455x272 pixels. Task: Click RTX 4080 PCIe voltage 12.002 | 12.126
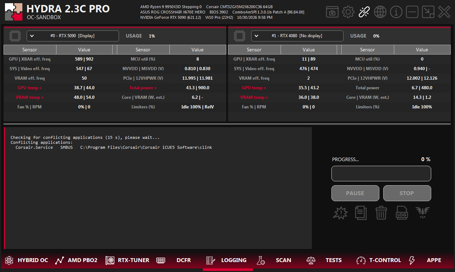(422, 78)
